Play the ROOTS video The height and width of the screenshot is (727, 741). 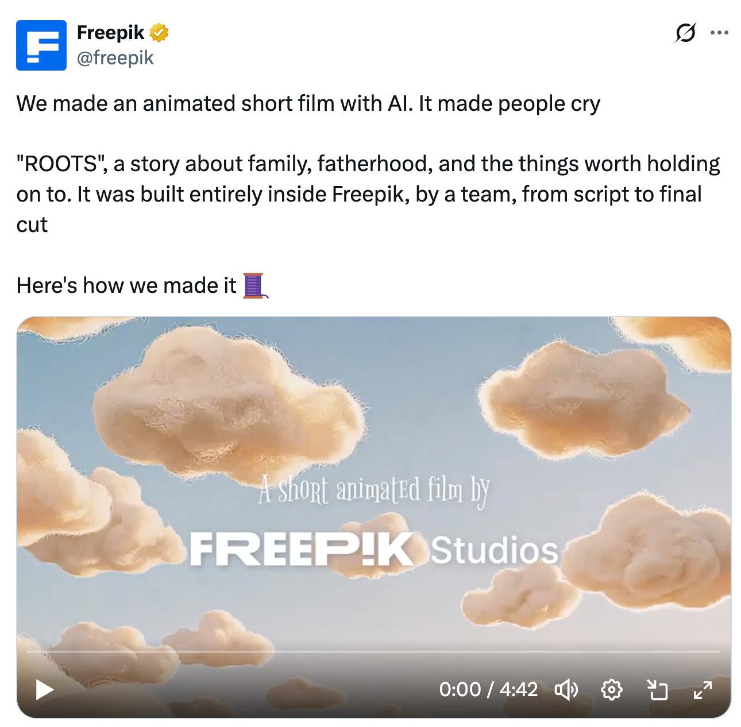coord(44,689)
